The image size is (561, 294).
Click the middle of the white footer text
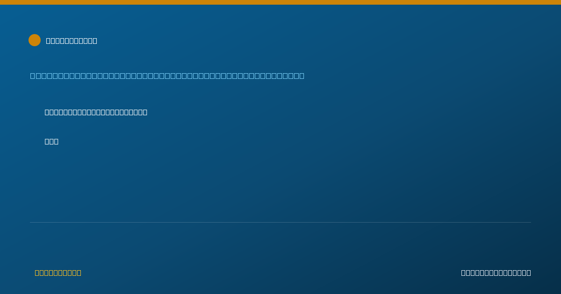(496, 273)
